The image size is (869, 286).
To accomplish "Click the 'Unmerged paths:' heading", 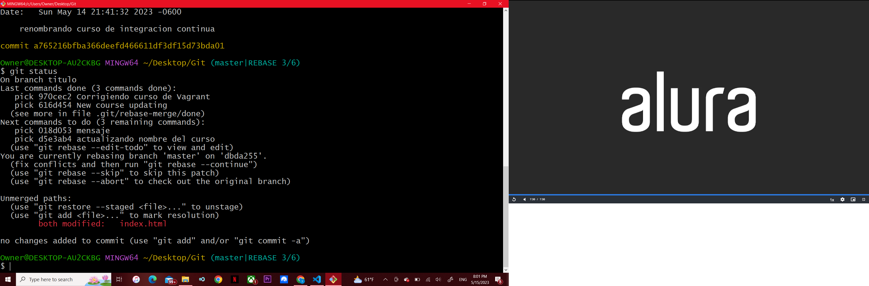I will (36, 198).
